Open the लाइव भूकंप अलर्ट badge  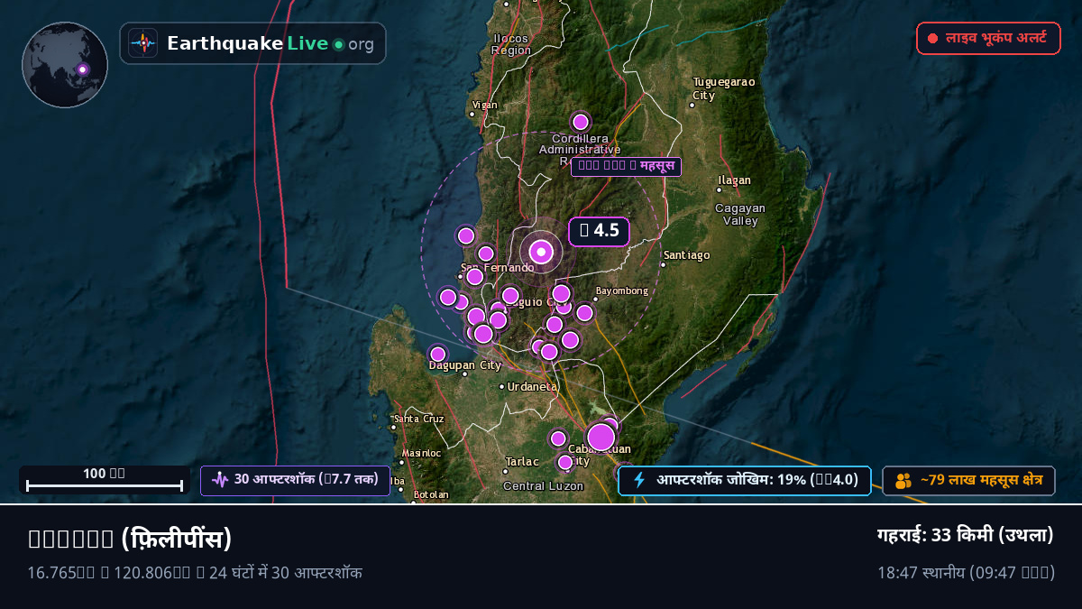click(988, 38)
